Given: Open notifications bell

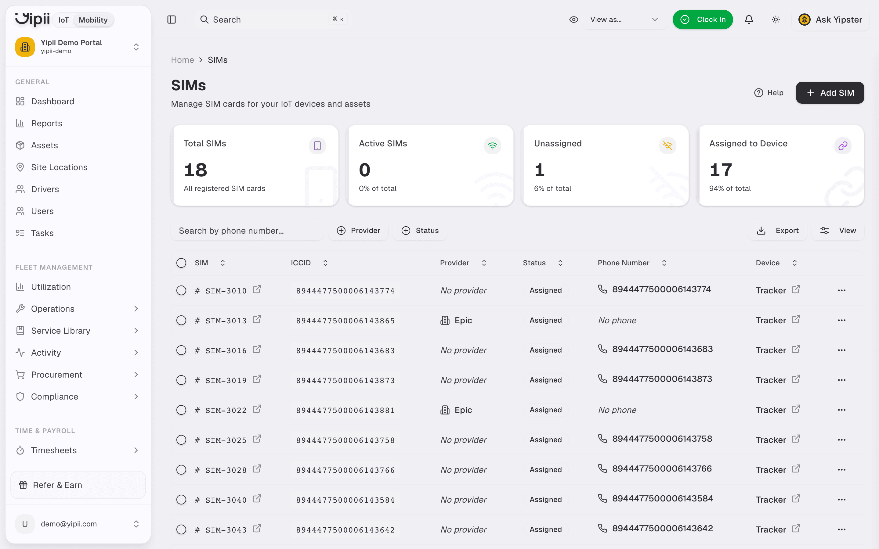Looking at the screenshot, I should coord(749,20).
